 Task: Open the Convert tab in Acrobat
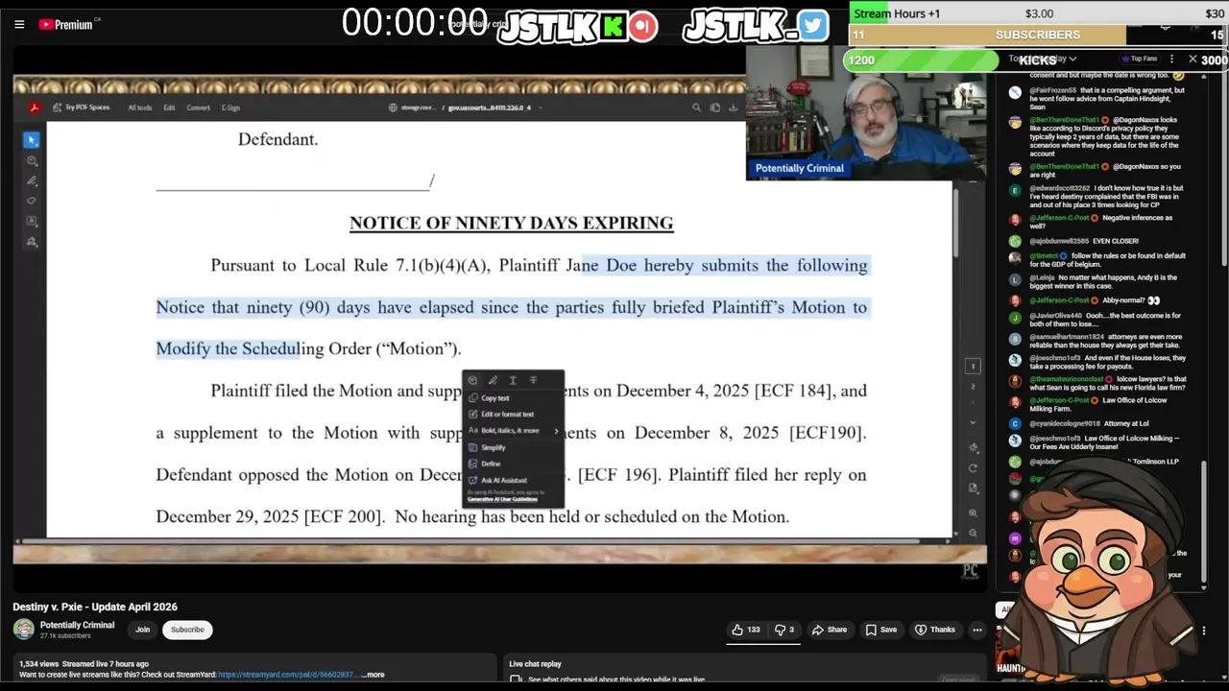pos(198,107)
